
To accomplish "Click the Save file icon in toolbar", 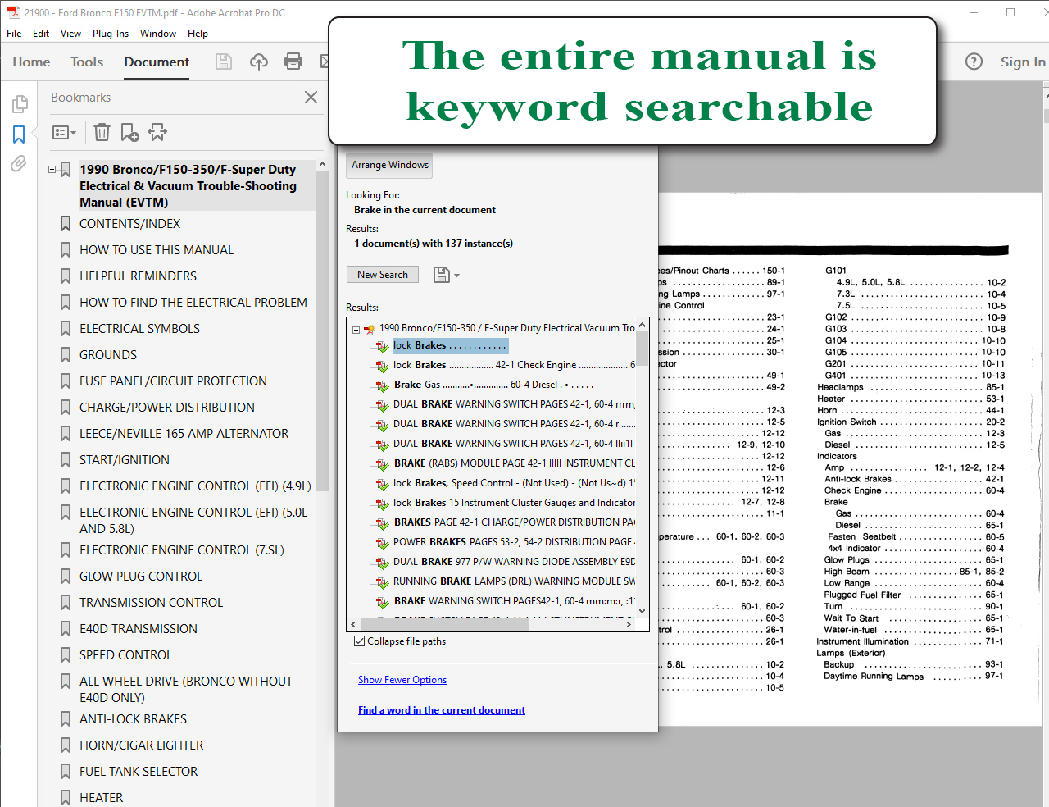I will point(223,62).
